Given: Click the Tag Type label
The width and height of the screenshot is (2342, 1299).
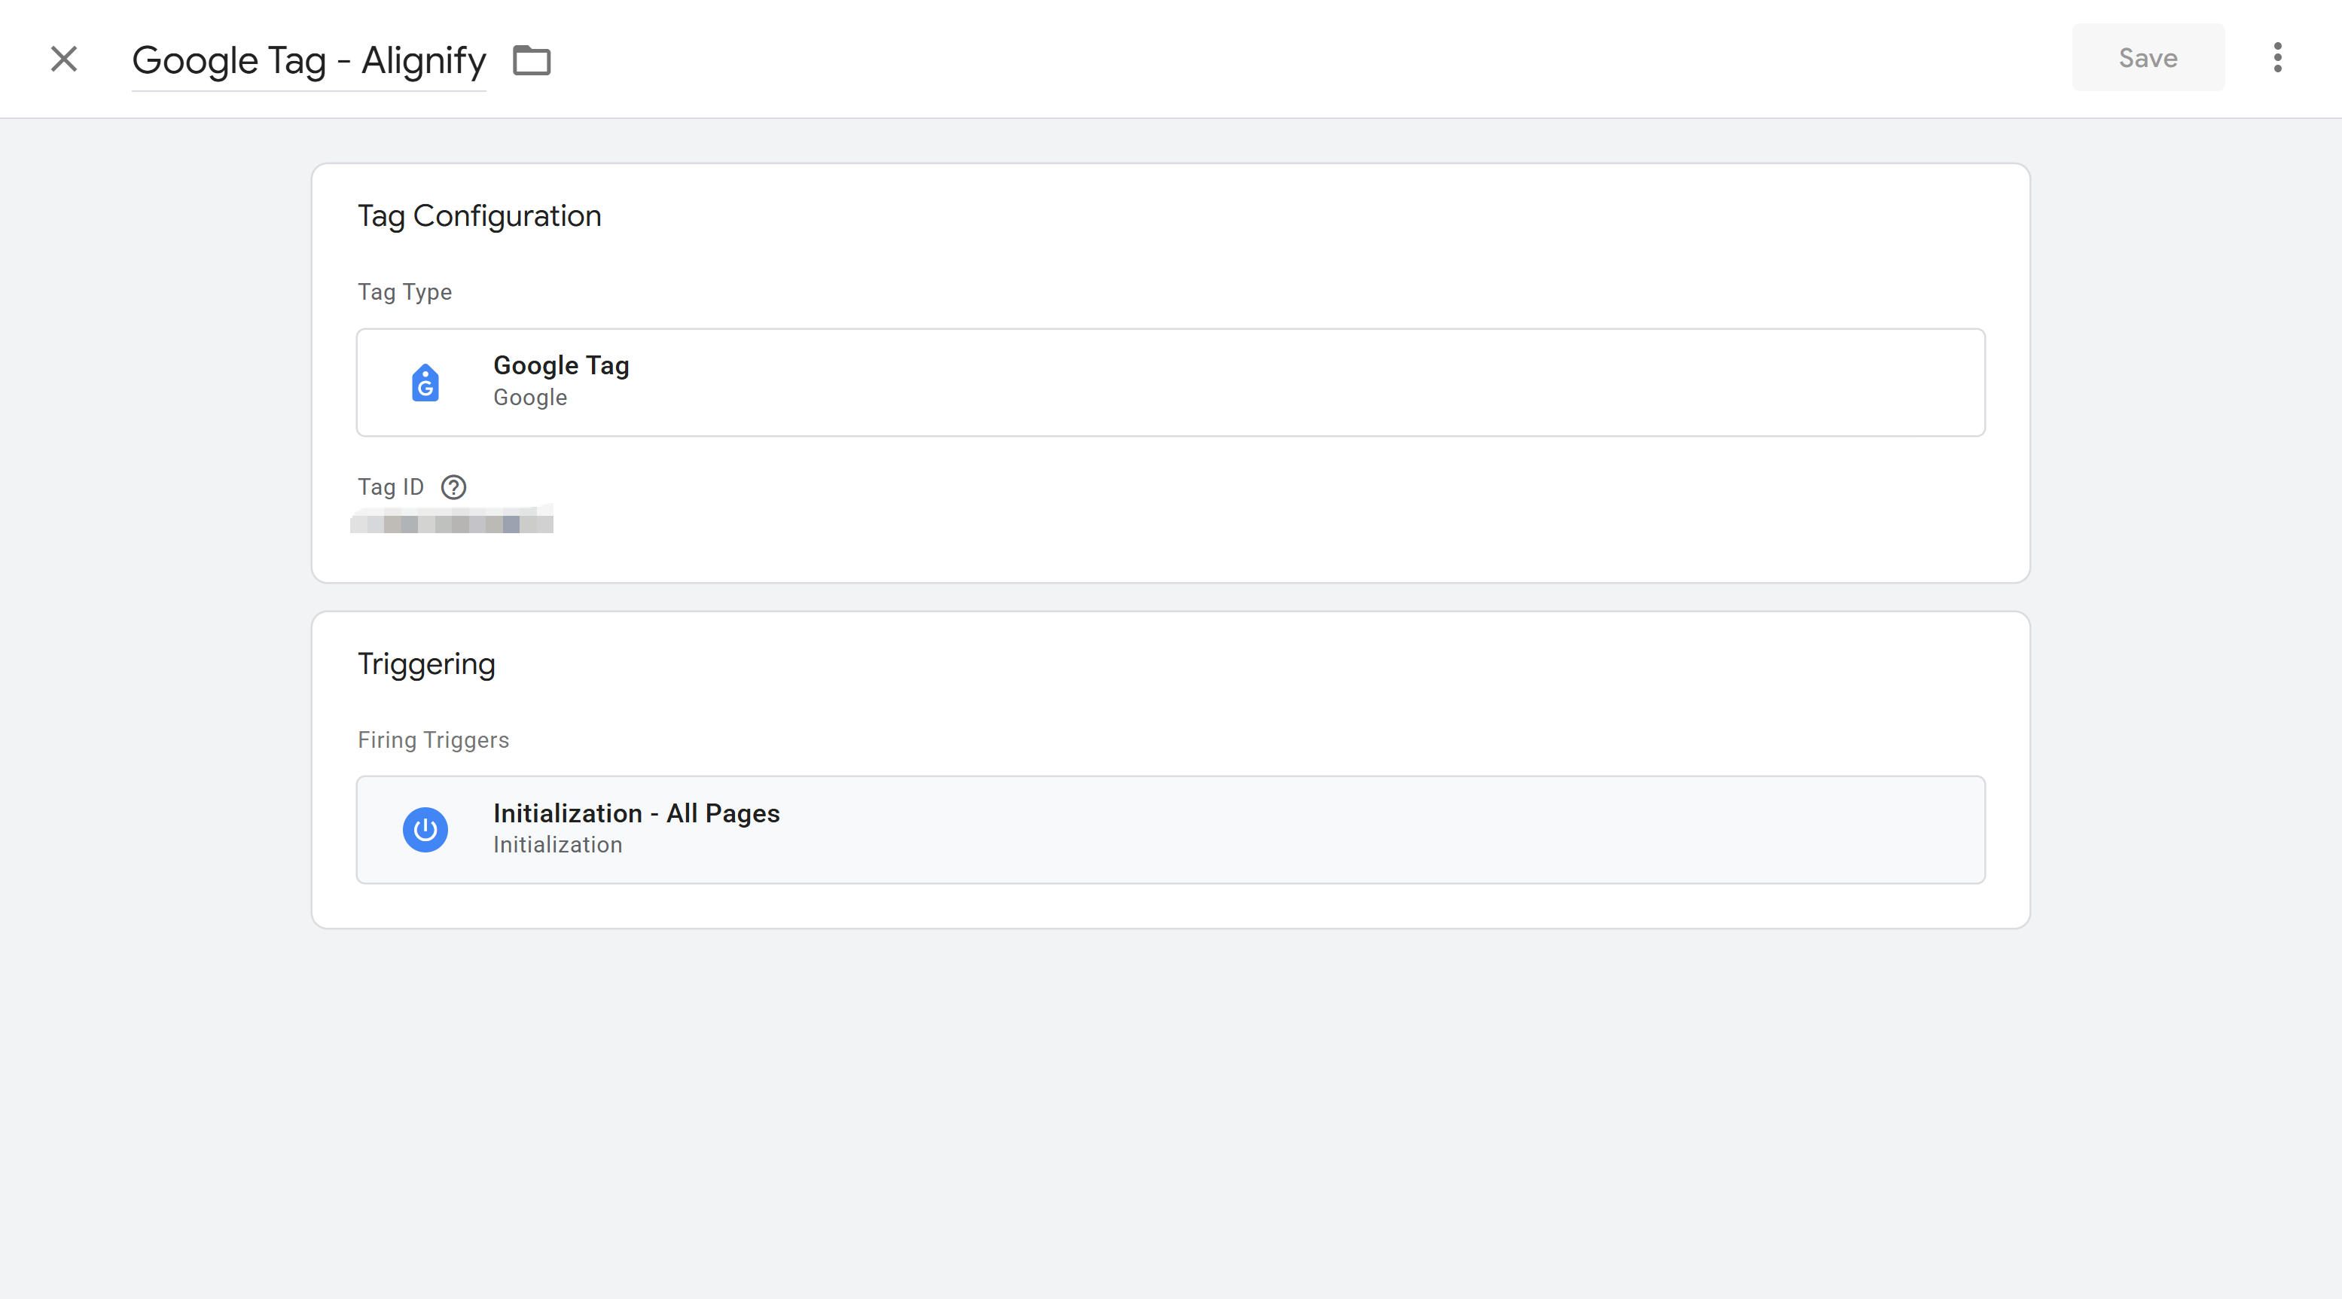Looking at the screenshot, I should click(404, 291).
